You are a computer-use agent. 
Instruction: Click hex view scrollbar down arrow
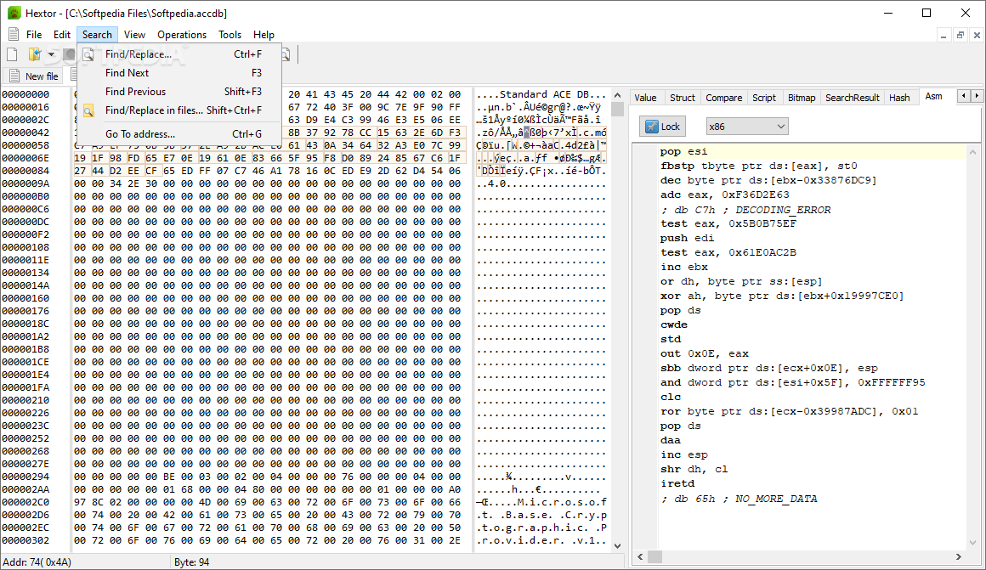coord(617,546)
